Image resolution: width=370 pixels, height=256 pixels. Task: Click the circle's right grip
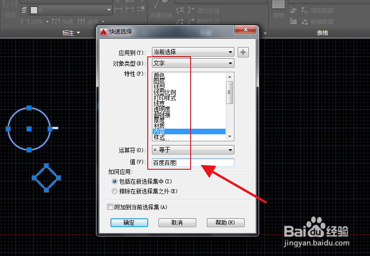50,129
